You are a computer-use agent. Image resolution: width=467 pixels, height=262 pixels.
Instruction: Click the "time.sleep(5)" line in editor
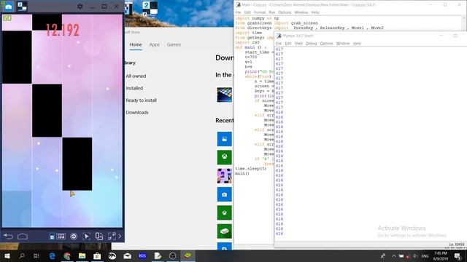click(250, 168)
